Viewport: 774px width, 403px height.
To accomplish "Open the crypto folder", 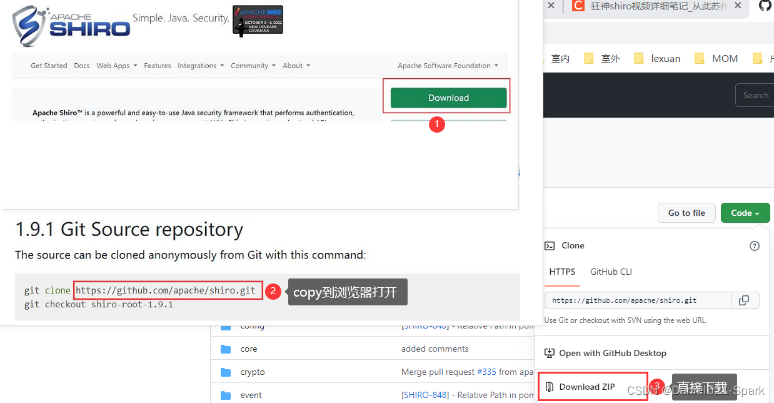I will (253, 372).
